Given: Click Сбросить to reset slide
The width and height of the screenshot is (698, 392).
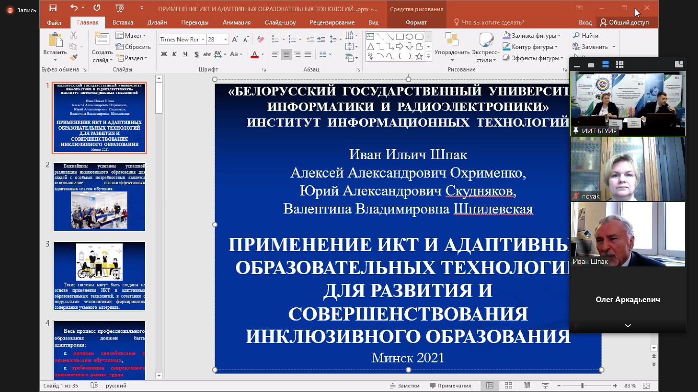Looking at the screenshot, I should pos(133,47).
